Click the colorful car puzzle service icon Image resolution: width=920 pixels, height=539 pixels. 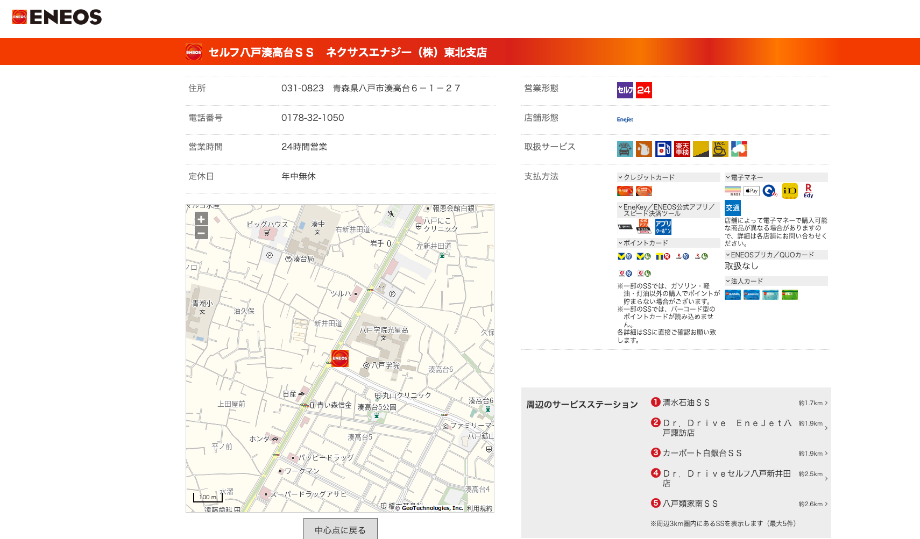click(739, 149)
